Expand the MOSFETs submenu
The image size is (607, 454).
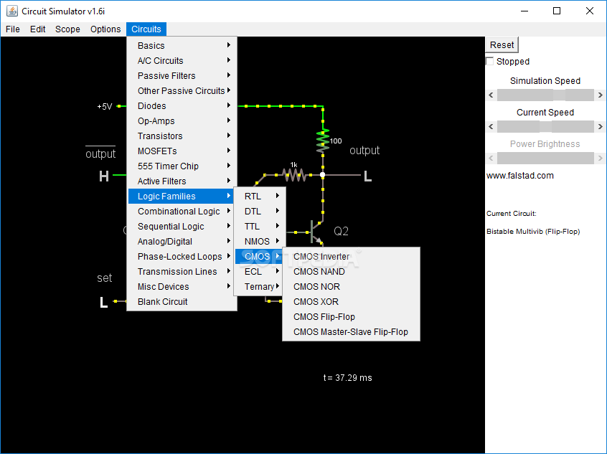point(182,151)
